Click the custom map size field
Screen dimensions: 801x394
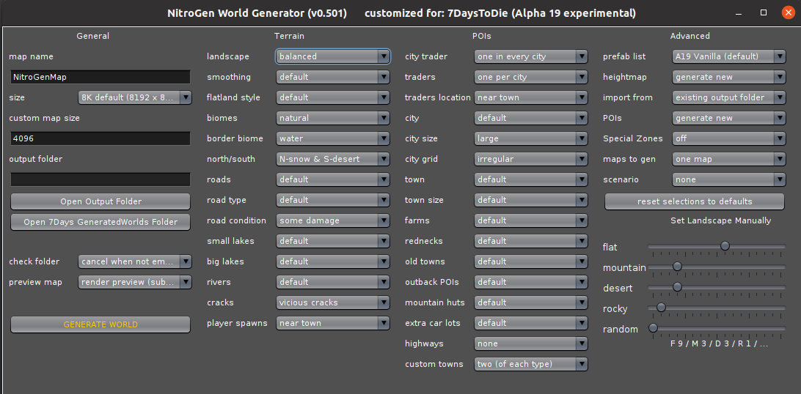point(100,138)
